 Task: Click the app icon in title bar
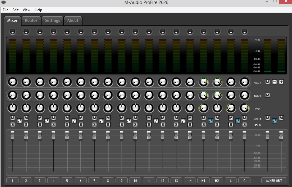[x=4, y=2]
